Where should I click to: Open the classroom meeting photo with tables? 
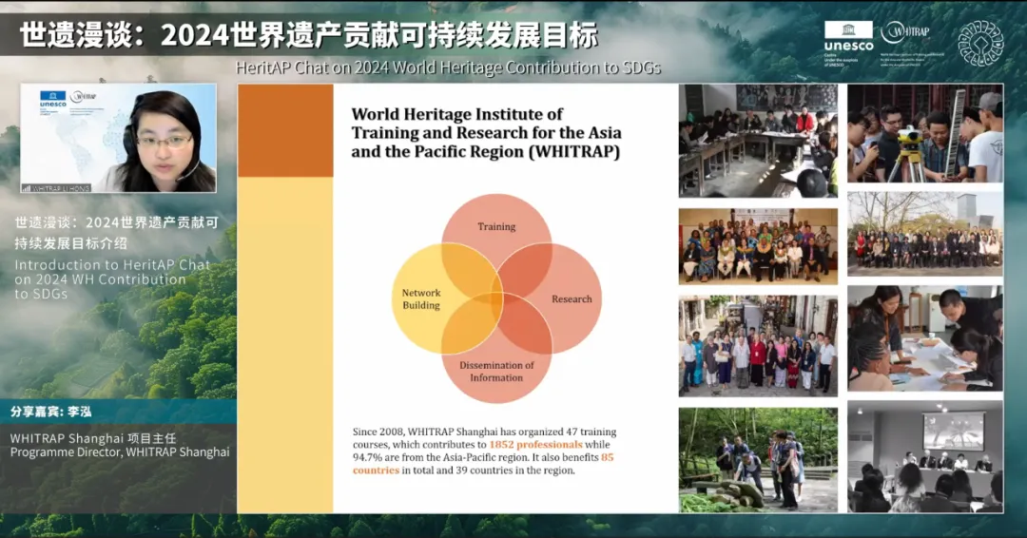758,141
